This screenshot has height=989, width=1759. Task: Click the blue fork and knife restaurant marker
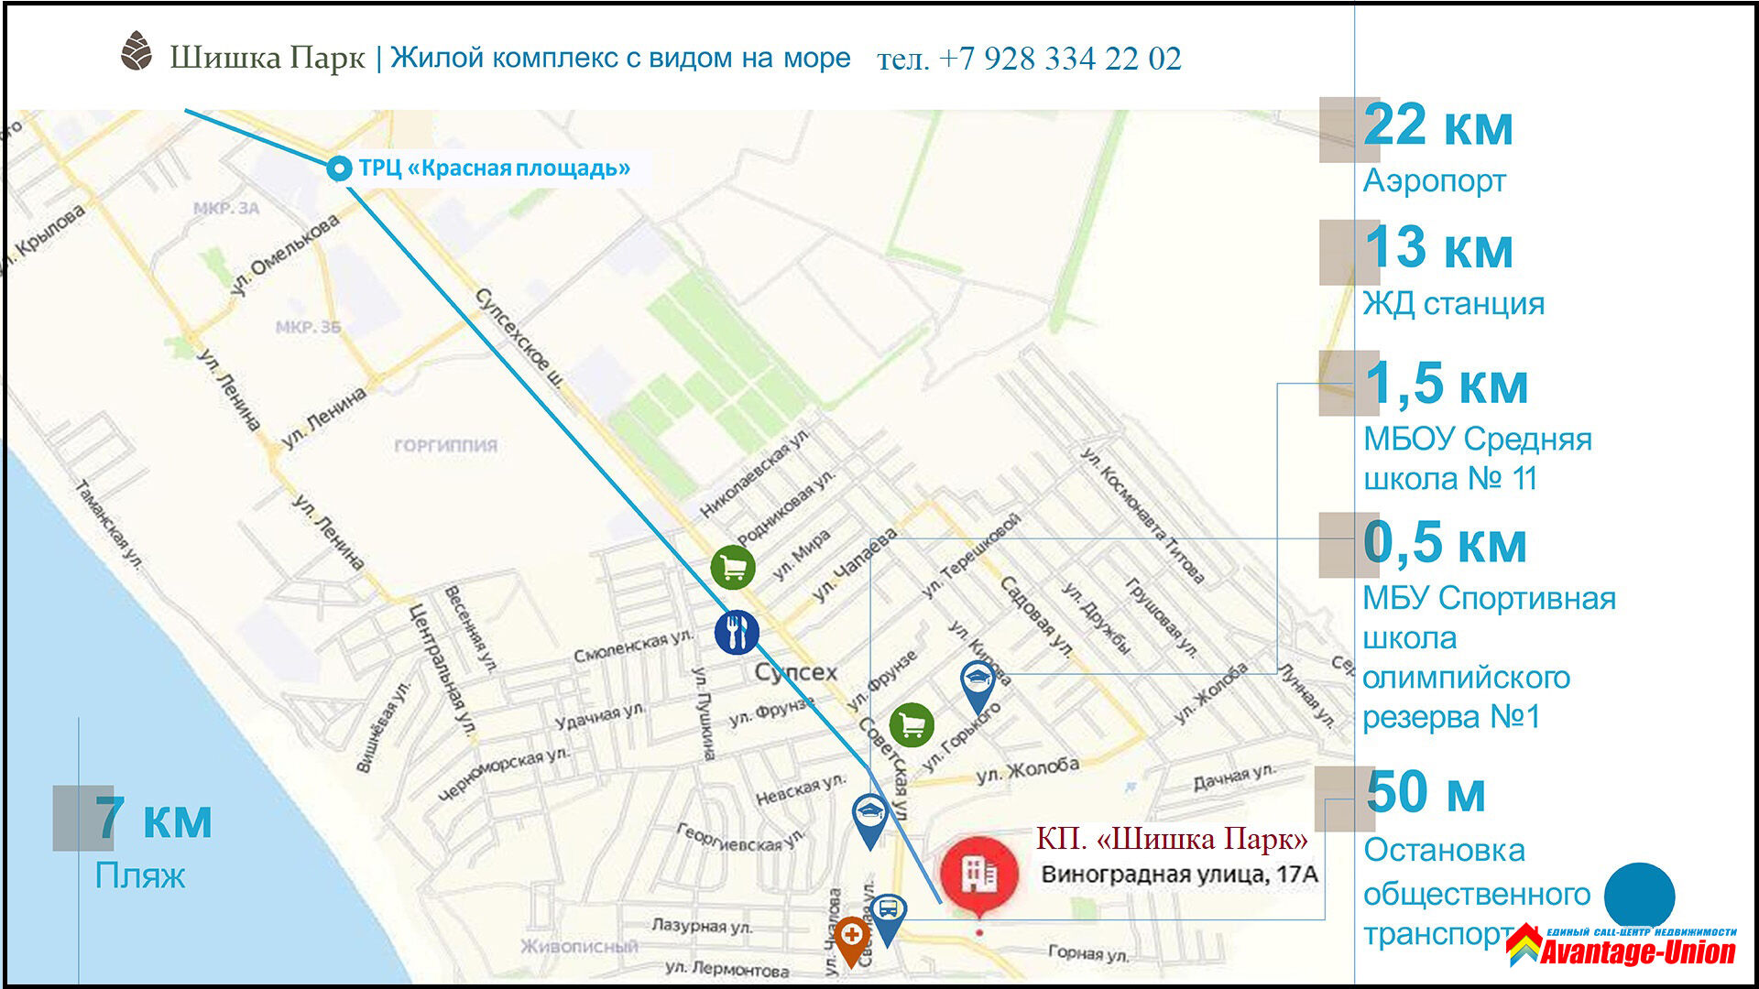pyautogui.click(x=737, y=631)
